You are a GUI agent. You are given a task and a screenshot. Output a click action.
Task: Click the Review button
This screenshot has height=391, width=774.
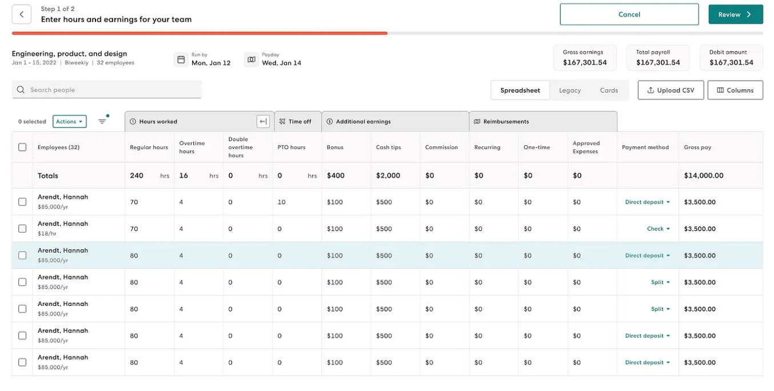point(735,14)
